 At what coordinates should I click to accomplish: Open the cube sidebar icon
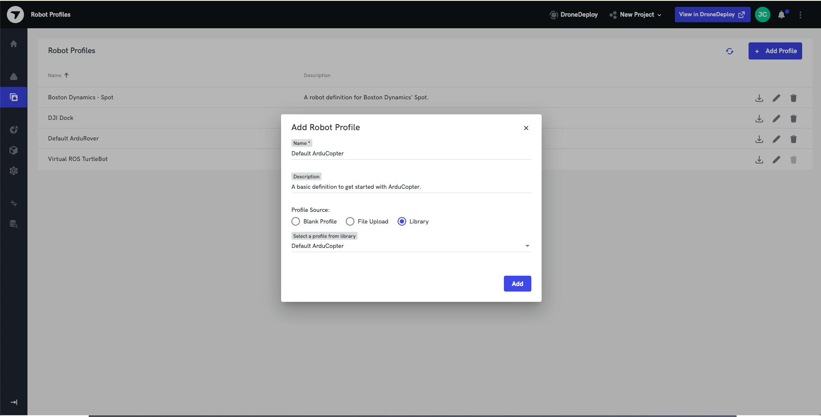coord(14,150)
